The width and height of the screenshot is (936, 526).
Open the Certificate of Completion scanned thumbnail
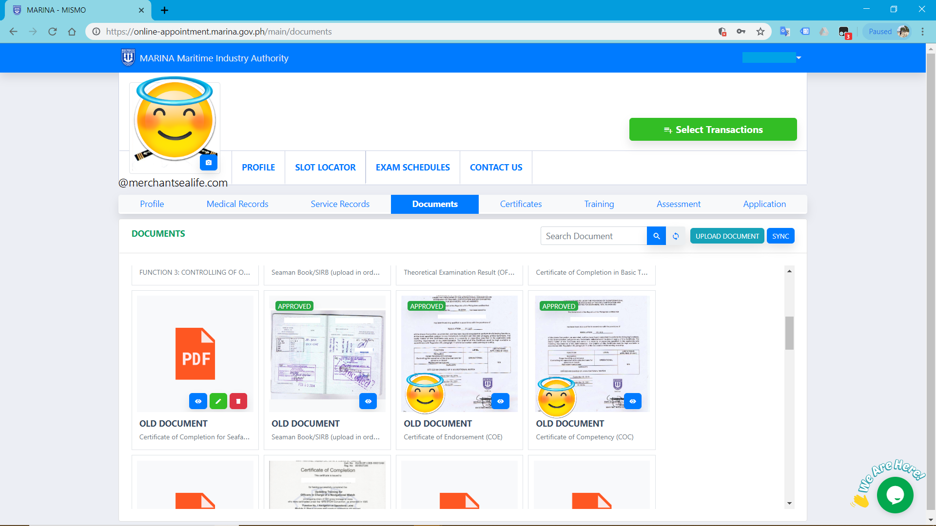tap(328, 485)
